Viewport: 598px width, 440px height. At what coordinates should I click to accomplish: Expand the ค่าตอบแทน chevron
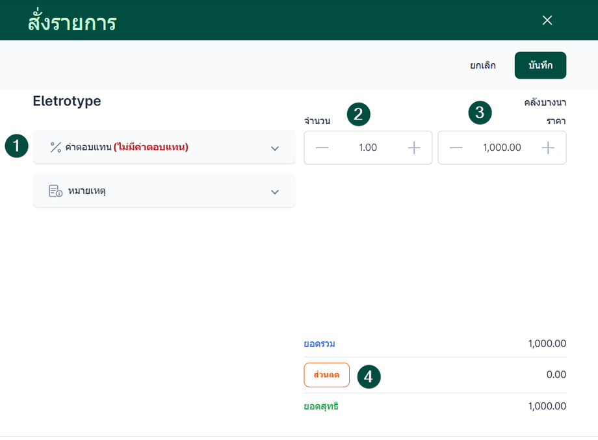275,148
